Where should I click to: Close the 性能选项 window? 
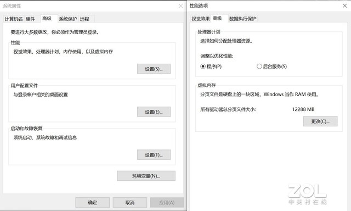[345, 6]
